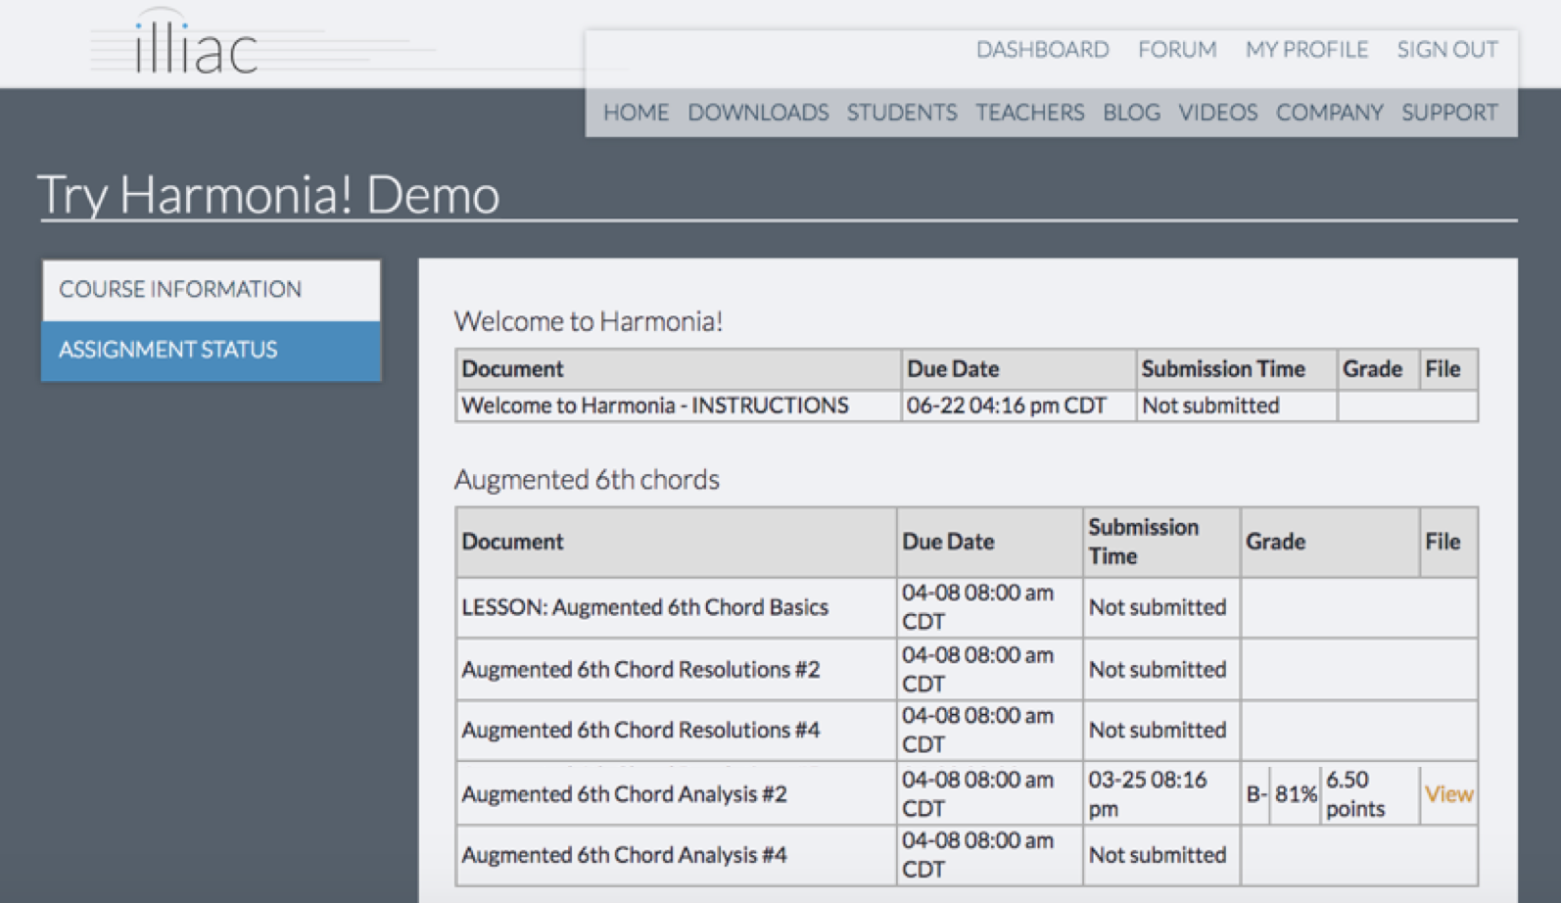This screenshot has height=903, width=1561.
Task: Open My Profile page
Action: pos(1305,50)
